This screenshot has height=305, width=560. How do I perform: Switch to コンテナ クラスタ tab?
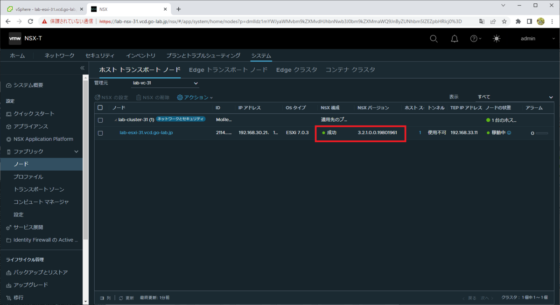(350, 70)
